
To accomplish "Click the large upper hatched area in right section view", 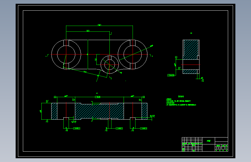I will (191, 50).
